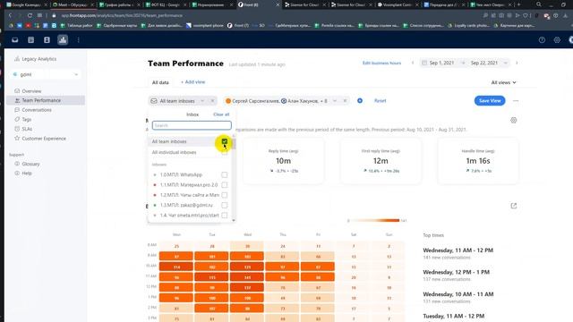Image resolution: width=573 pixels, height=322 pixels.
Task: Click the Tags icon in sidebar
Action: [x=17, y=119]
